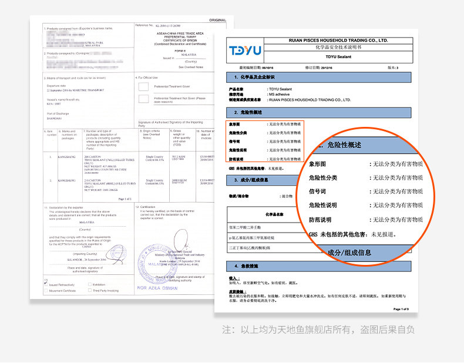Tick the 'Exhibition' checkbox on the certificate
This screenshot has width=464, height=363.
click(x=90, y=284)
